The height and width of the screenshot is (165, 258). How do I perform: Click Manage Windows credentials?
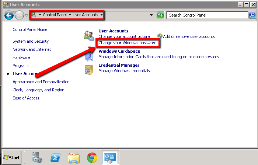tap(124, 71)
